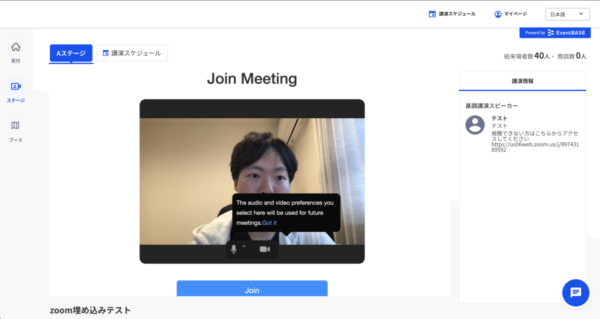Open マイページ text in the top header
Screen dimensions: 600x319
516,14
